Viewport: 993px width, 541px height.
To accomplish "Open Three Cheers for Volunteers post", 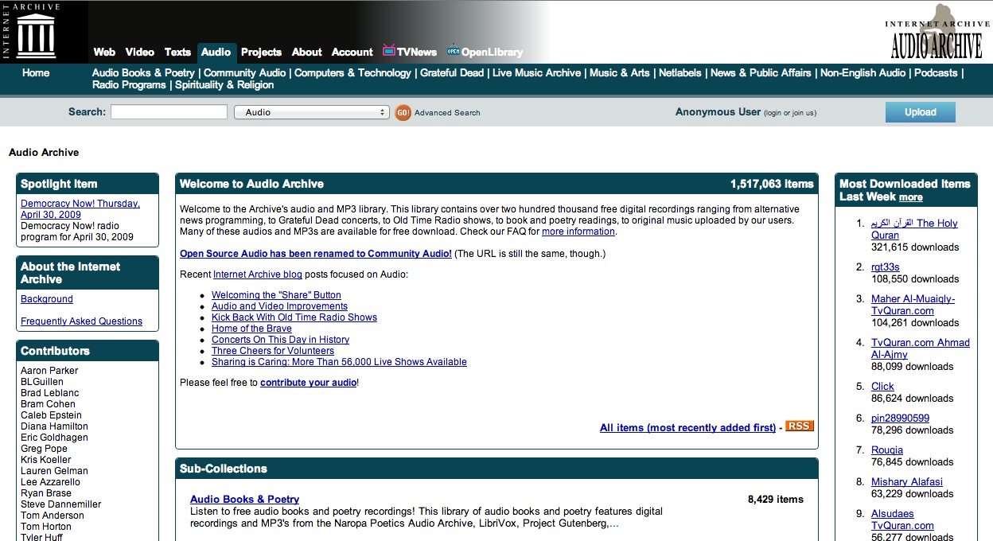I will pos(273,351).
